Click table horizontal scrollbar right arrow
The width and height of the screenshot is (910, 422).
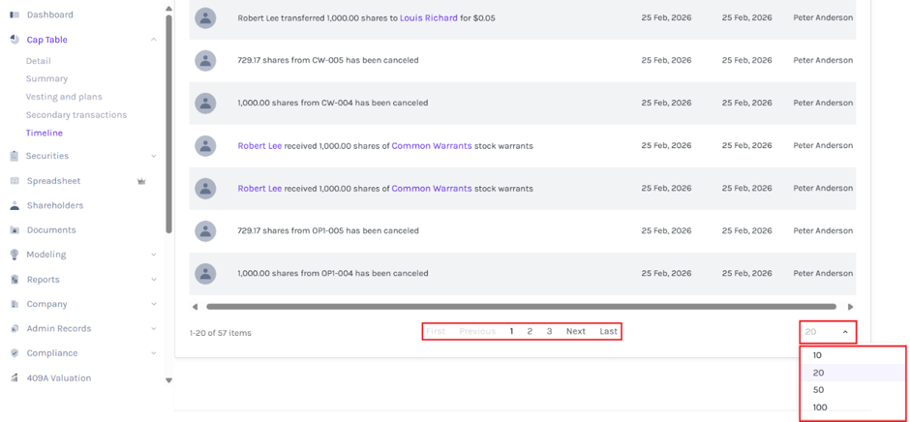click(x=850, y=307)
